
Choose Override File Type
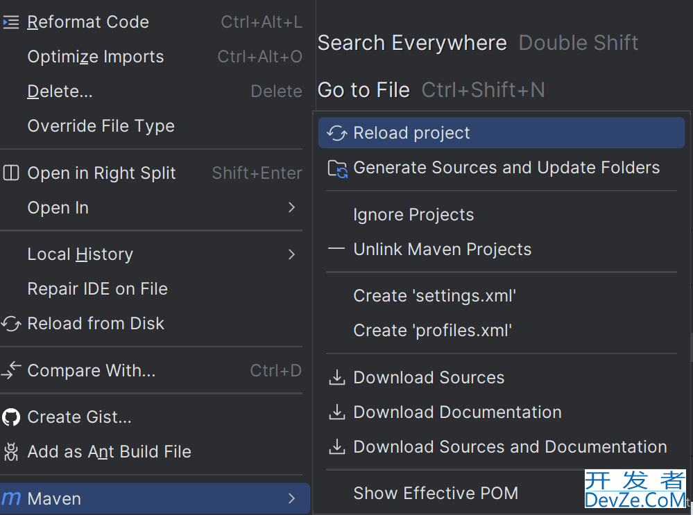coord(152,126)
